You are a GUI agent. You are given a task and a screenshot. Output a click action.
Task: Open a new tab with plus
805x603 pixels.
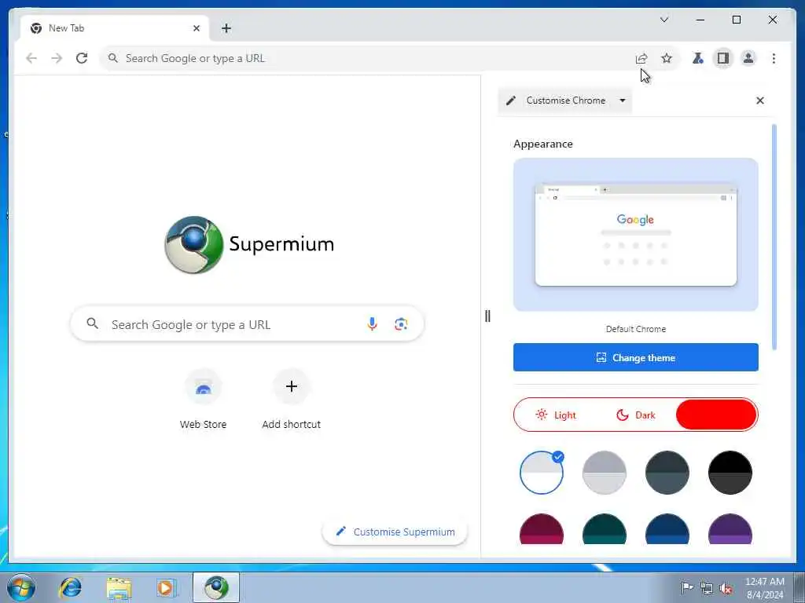click(226, 28)
